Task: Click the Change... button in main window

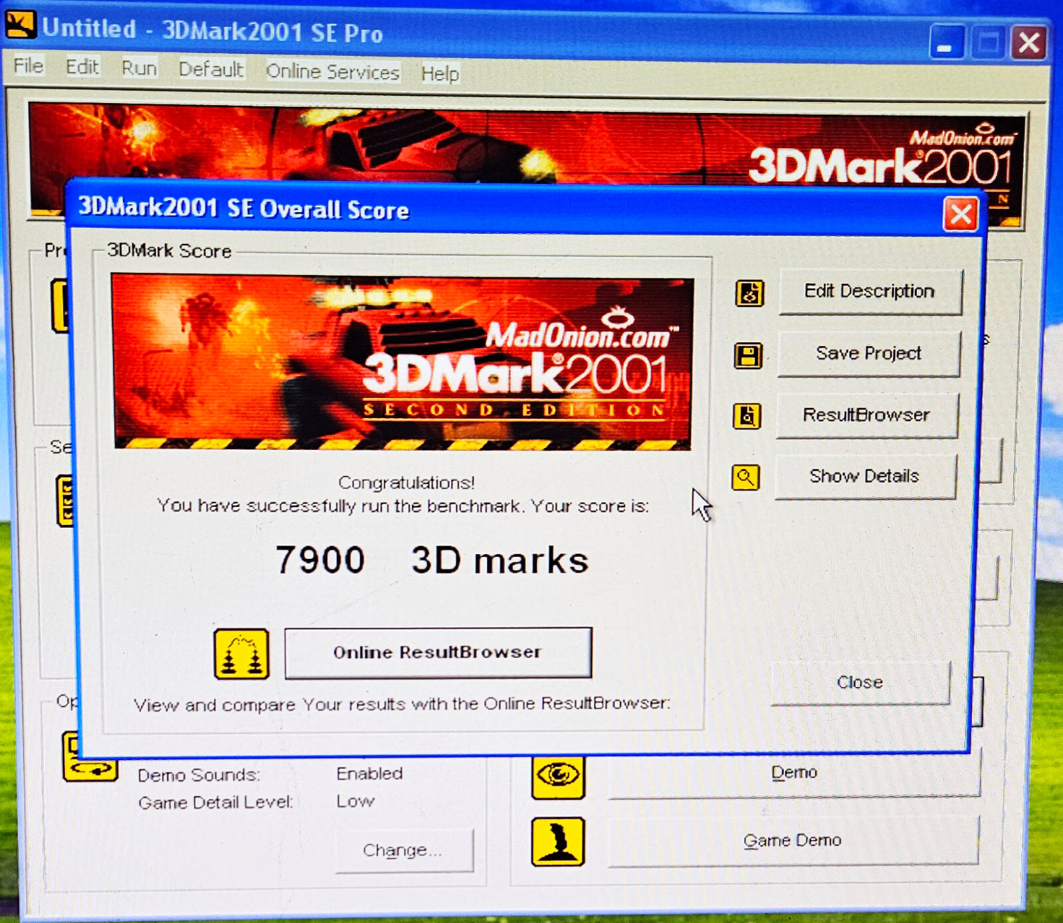Action: coord(404,850)
